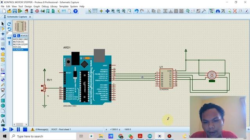The image size is (250, 140).
Task: Start the simulation with Play button
Action: pyautogui.click(x=4, y=129)
